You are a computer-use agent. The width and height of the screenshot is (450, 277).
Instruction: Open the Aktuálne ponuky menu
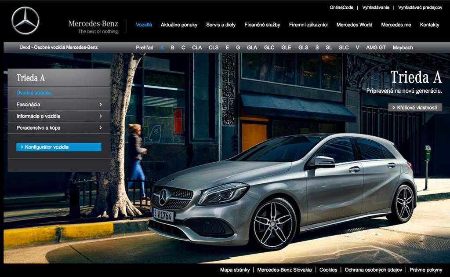coord(179,25)
